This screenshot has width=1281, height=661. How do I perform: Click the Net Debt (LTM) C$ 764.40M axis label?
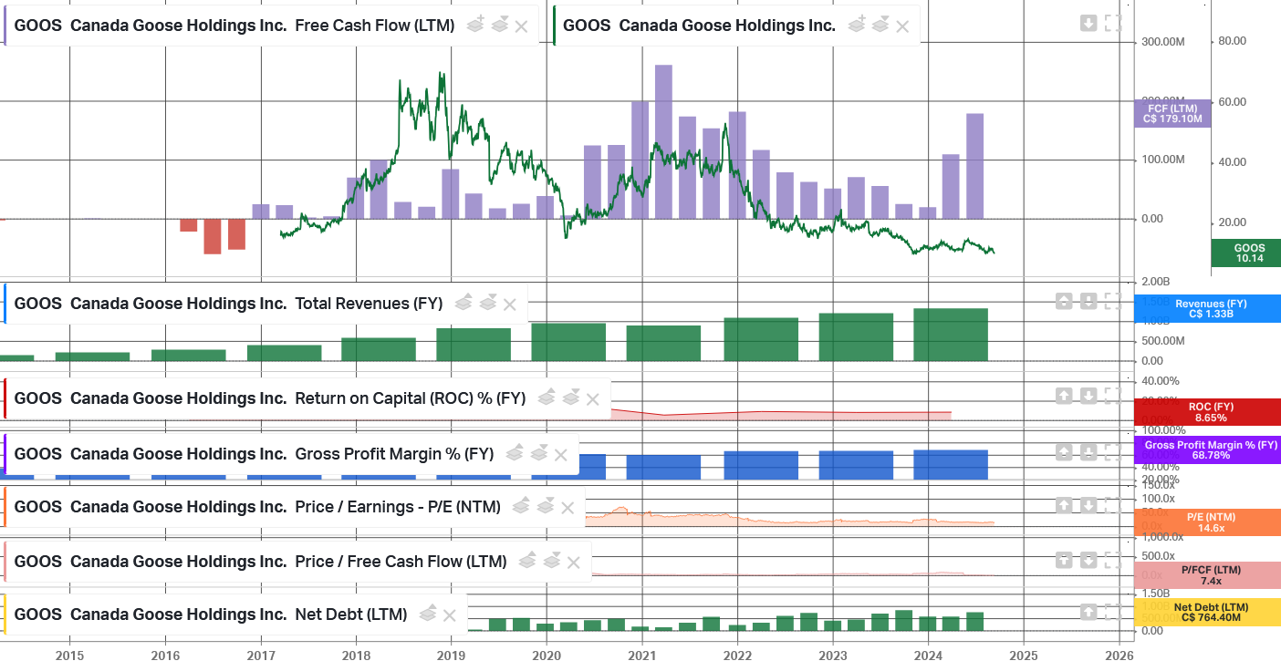[1208, 612]
